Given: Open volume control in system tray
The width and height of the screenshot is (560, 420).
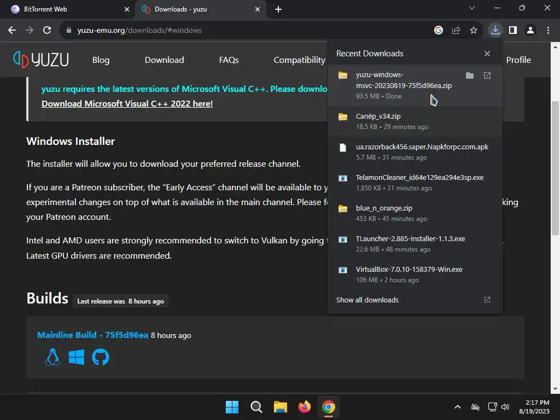Looking at the screenshot, I should tap(505, 407).
